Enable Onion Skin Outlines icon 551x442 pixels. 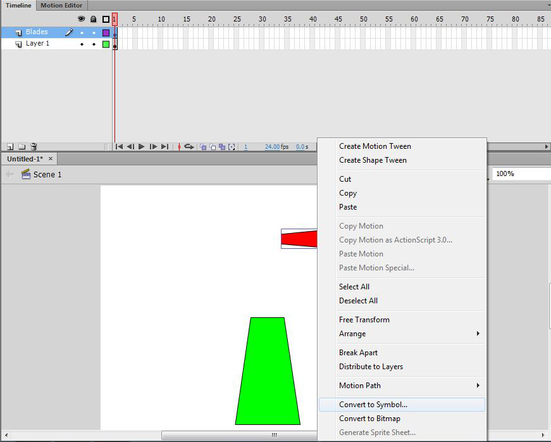(213, 147)
